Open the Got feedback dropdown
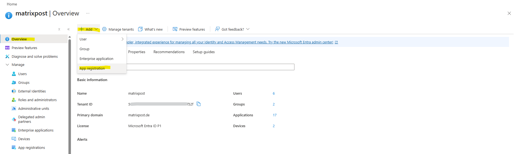This screenshot has width=515, height=154. coord(248,29)
